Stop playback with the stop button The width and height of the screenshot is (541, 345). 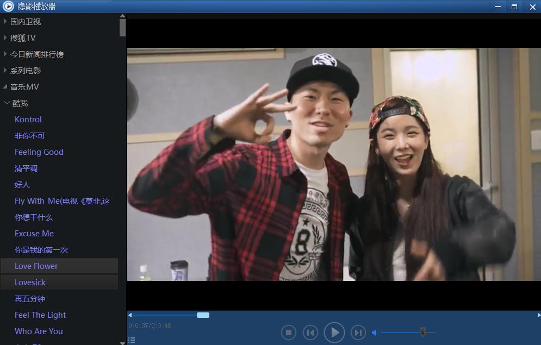click(x=289, y=333)
